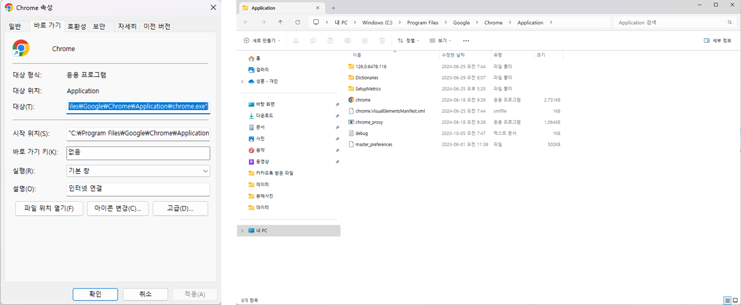Viewport: 741px width, 305px height.
Task: Switch to large icons view in status bar
Action: (x=735, y=300)
